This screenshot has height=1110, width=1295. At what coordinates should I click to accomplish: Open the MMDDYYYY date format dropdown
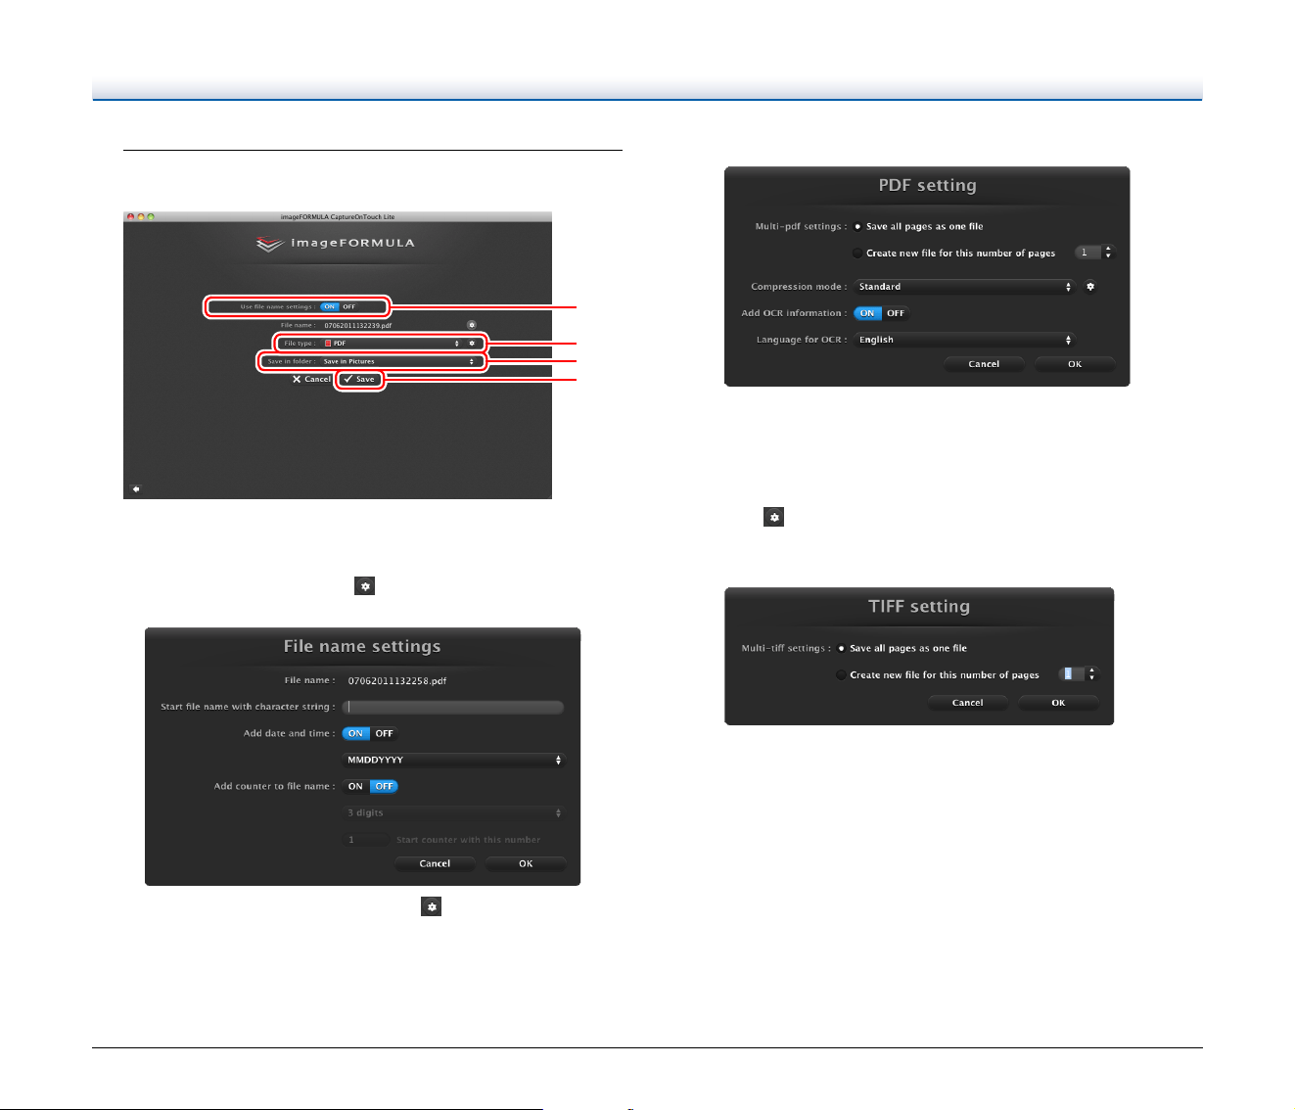(x=454, y=760)
